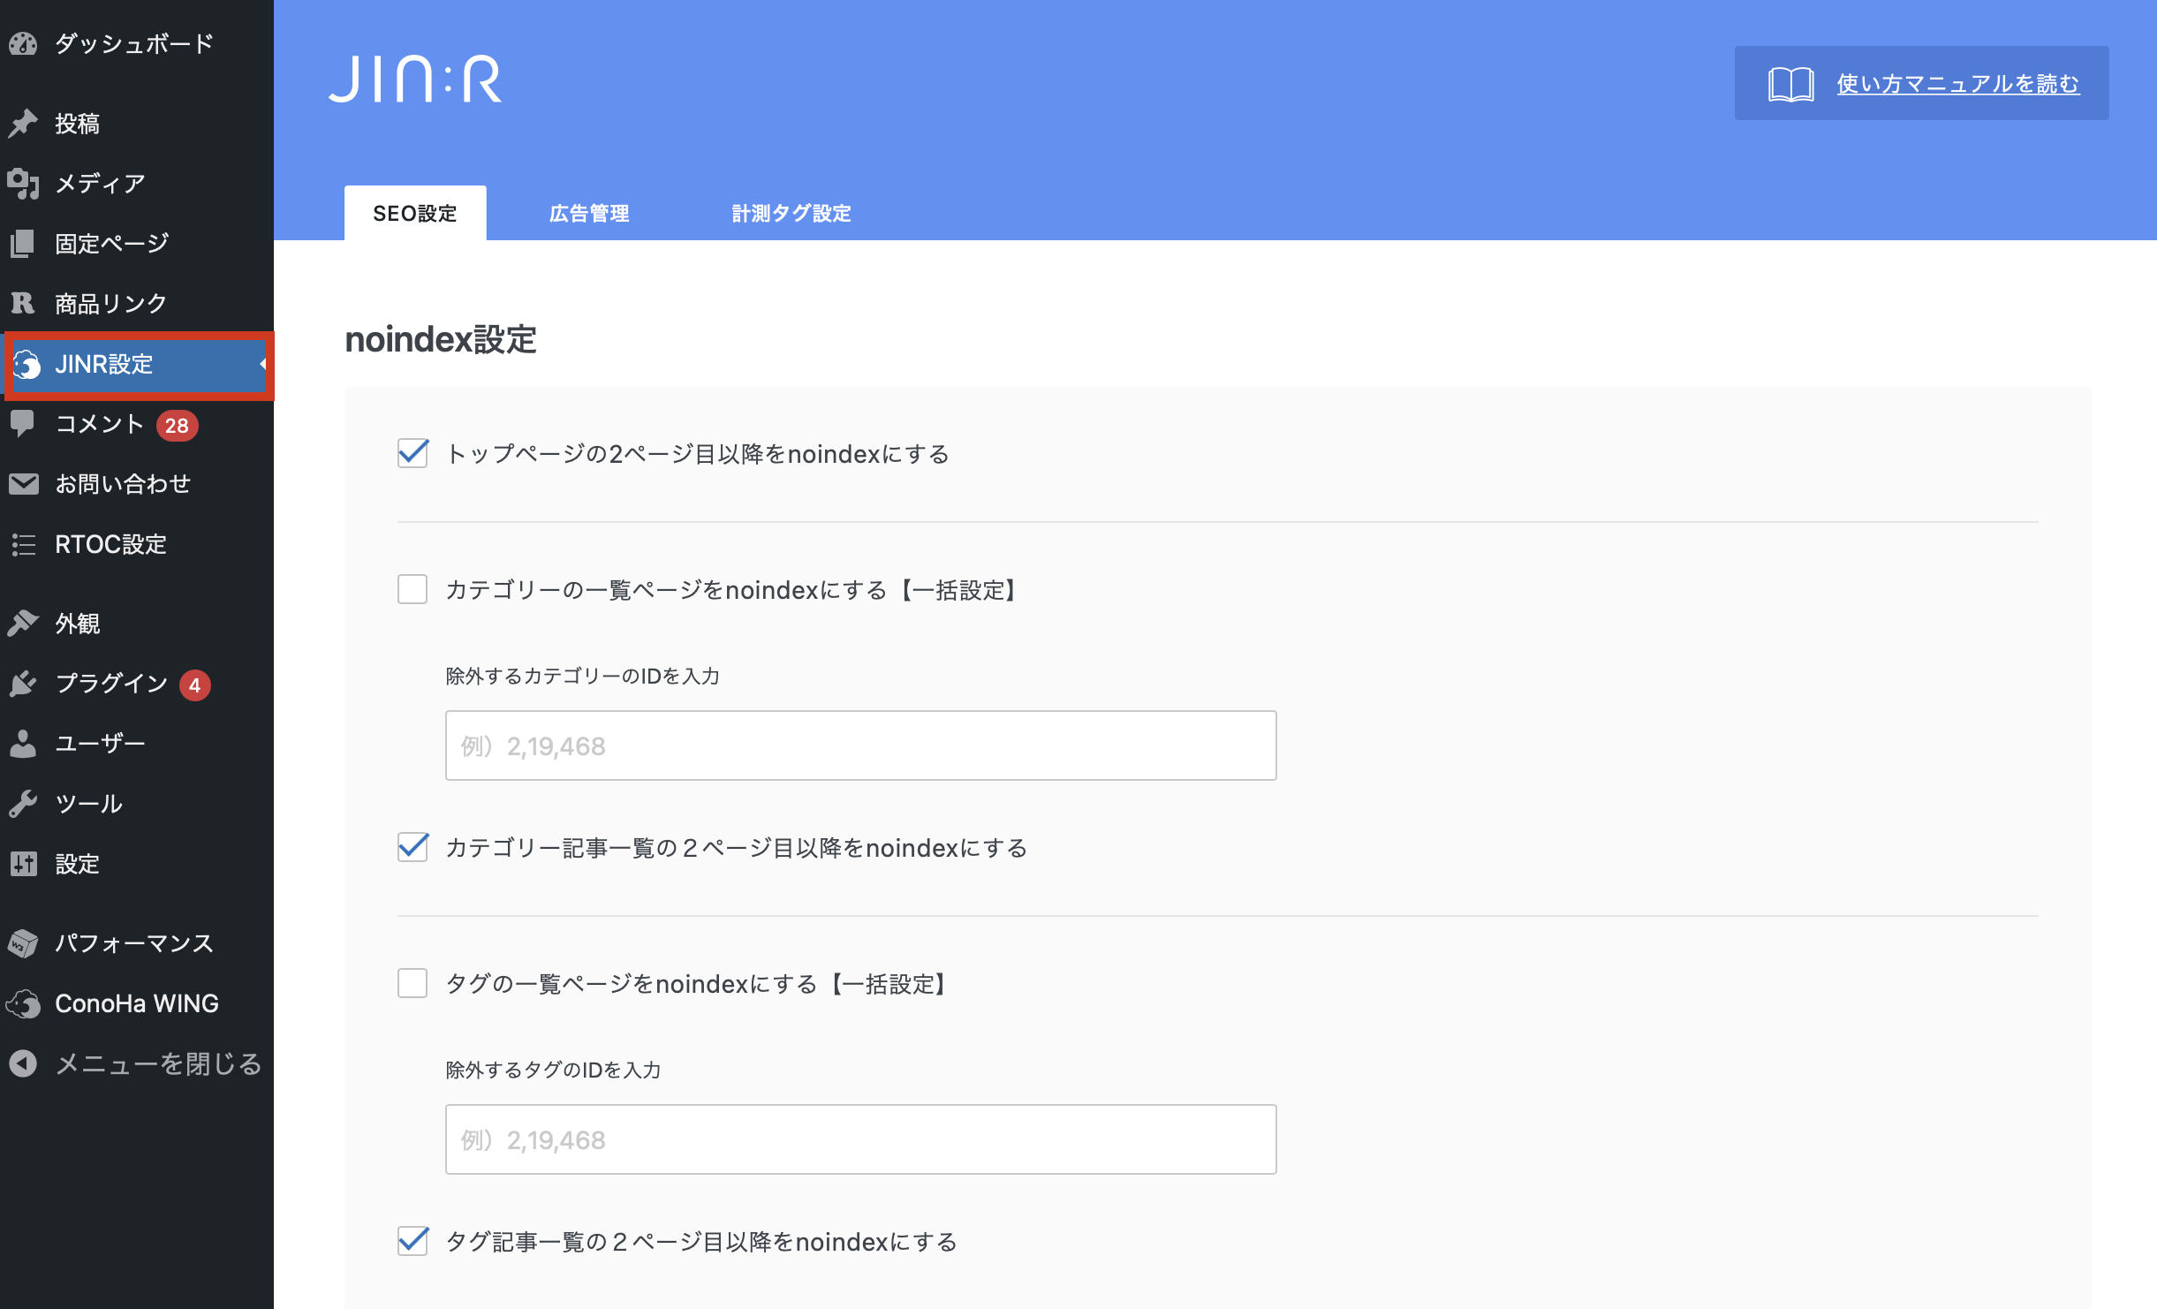Click the 4 plugin updates badge
This screenshot has height=1309, width=2157.
coord(194,685)
